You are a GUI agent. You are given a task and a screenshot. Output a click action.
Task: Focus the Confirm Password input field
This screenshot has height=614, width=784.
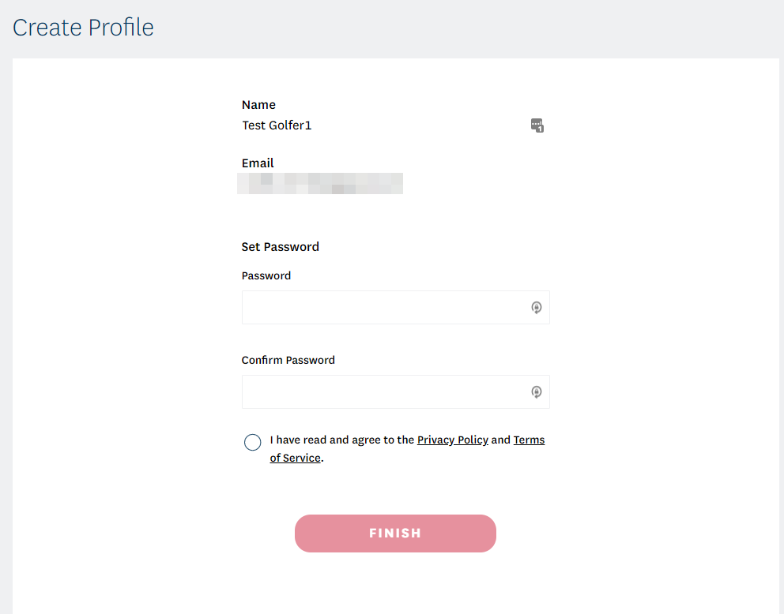pyautogui.click(x=383, y=392)
